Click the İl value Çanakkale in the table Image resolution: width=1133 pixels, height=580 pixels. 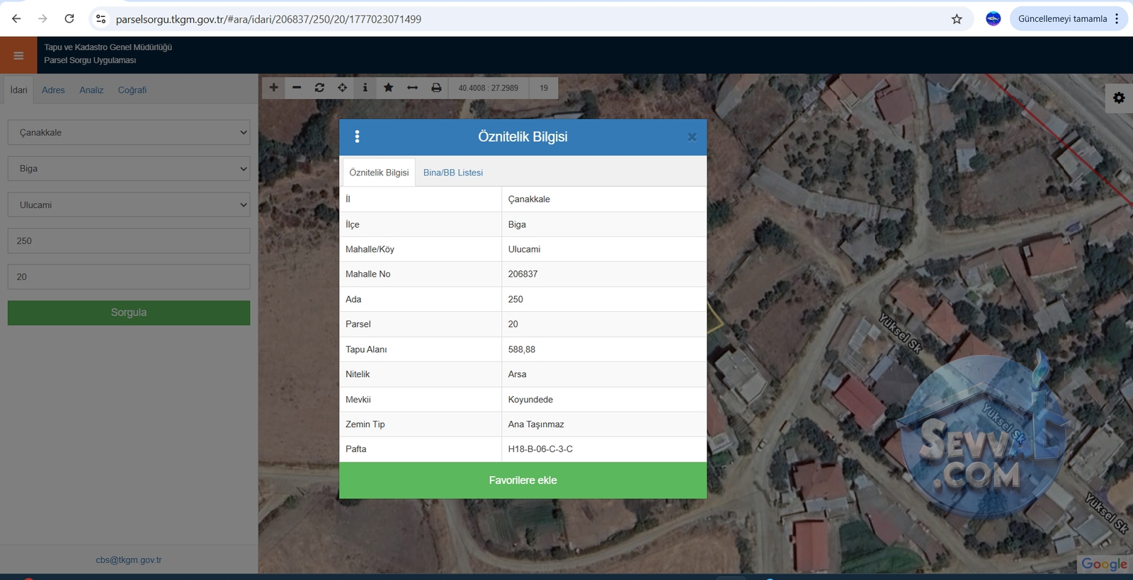(529, 199)
